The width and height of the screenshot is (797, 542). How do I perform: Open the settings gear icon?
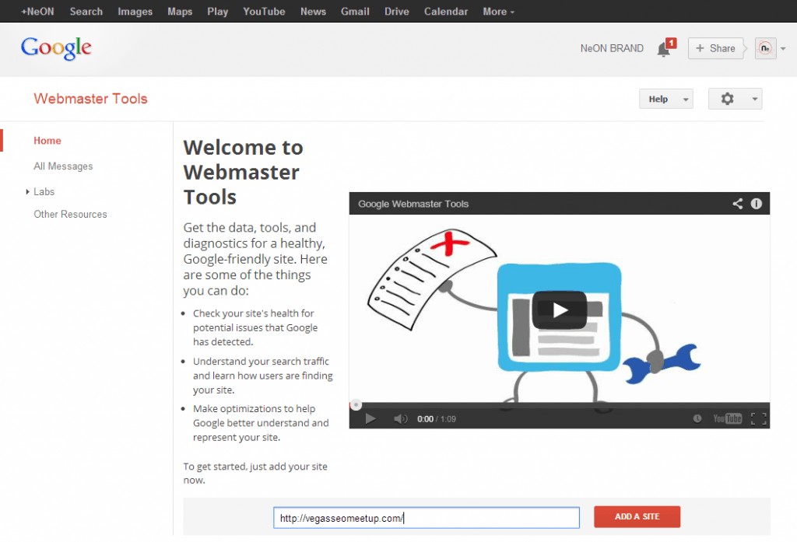[x=728, y=99]
